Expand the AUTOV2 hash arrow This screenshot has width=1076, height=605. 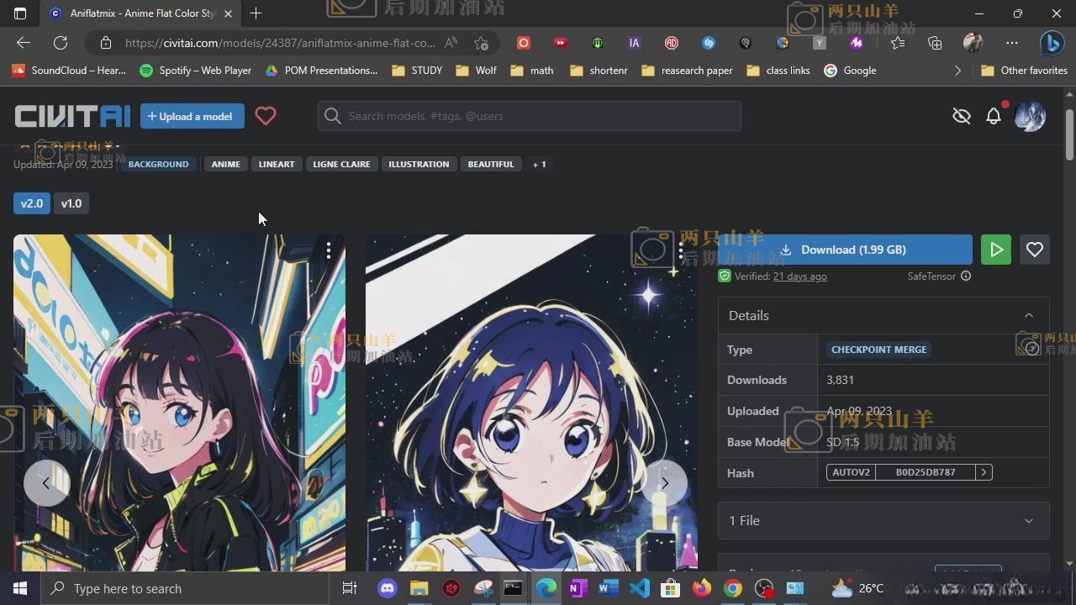tap(984, 472)
